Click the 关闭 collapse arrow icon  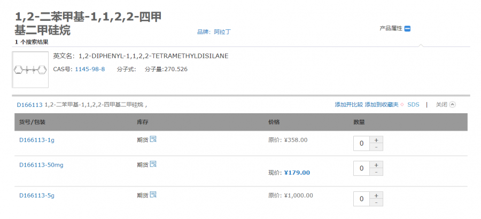453,105
